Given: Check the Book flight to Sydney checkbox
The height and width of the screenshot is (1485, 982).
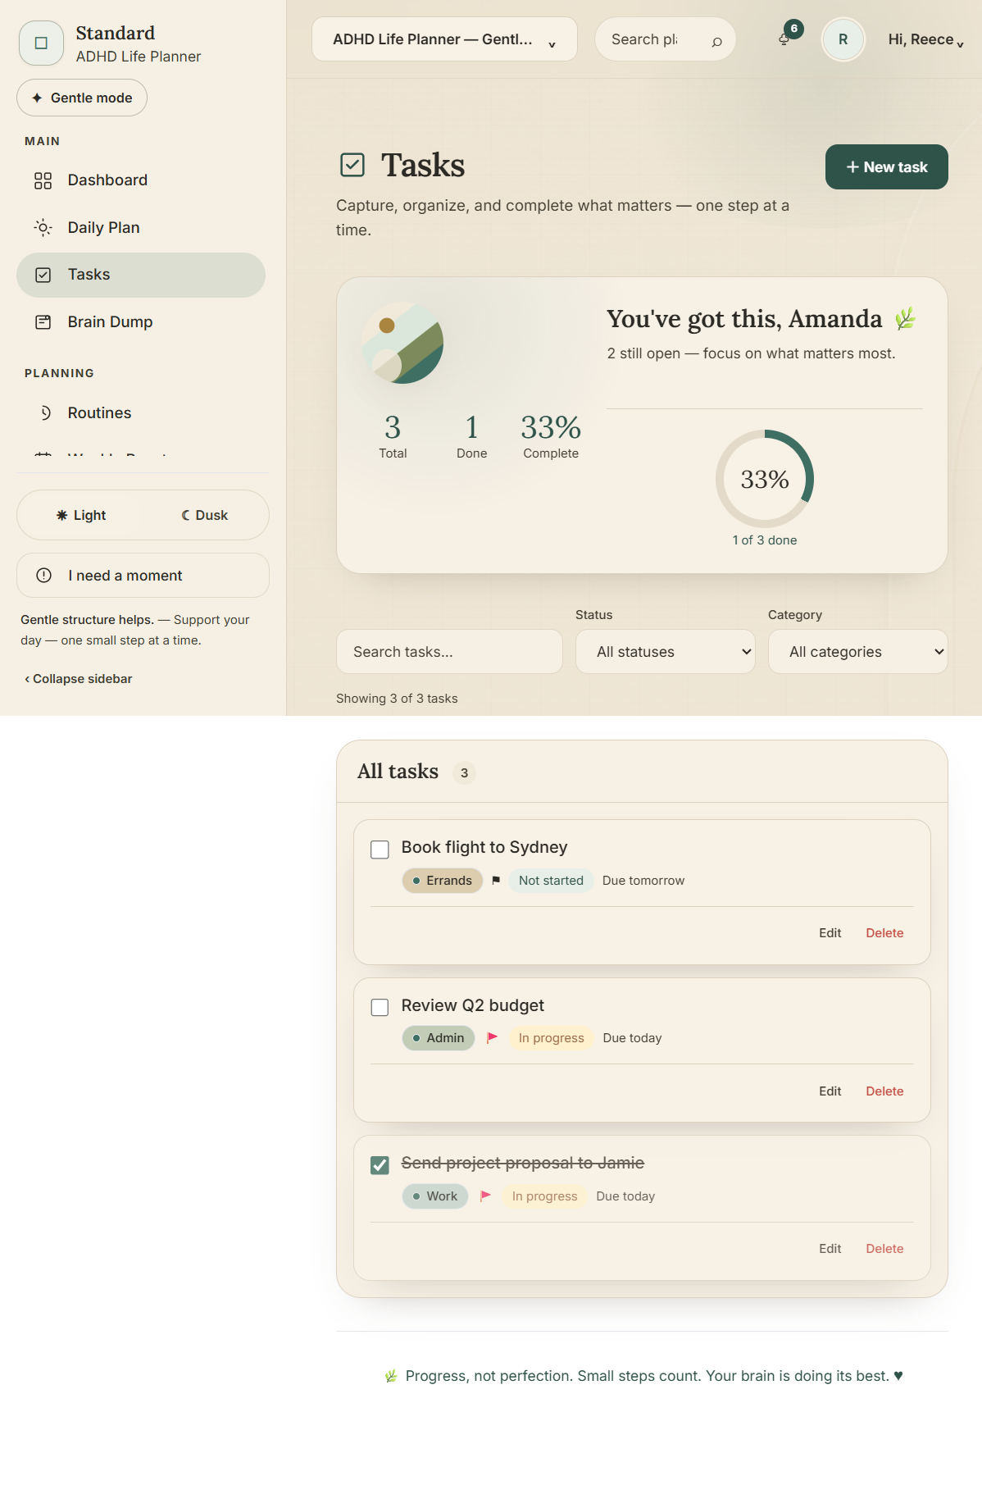Looking at the screenshot, I should tap(380, 850).
